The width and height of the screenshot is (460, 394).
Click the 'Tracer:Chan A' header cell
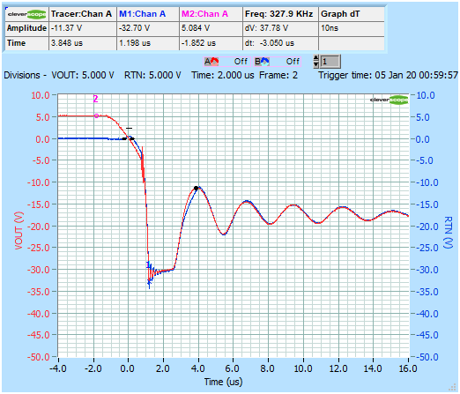[x=83, y=14]
